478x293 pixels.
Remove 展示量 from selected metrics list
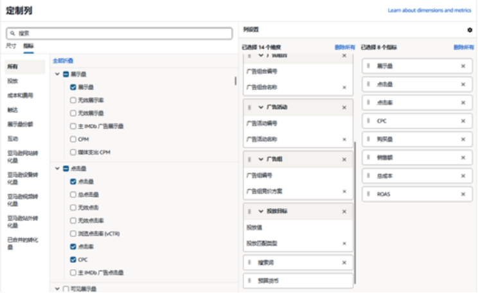click(463, 66)
